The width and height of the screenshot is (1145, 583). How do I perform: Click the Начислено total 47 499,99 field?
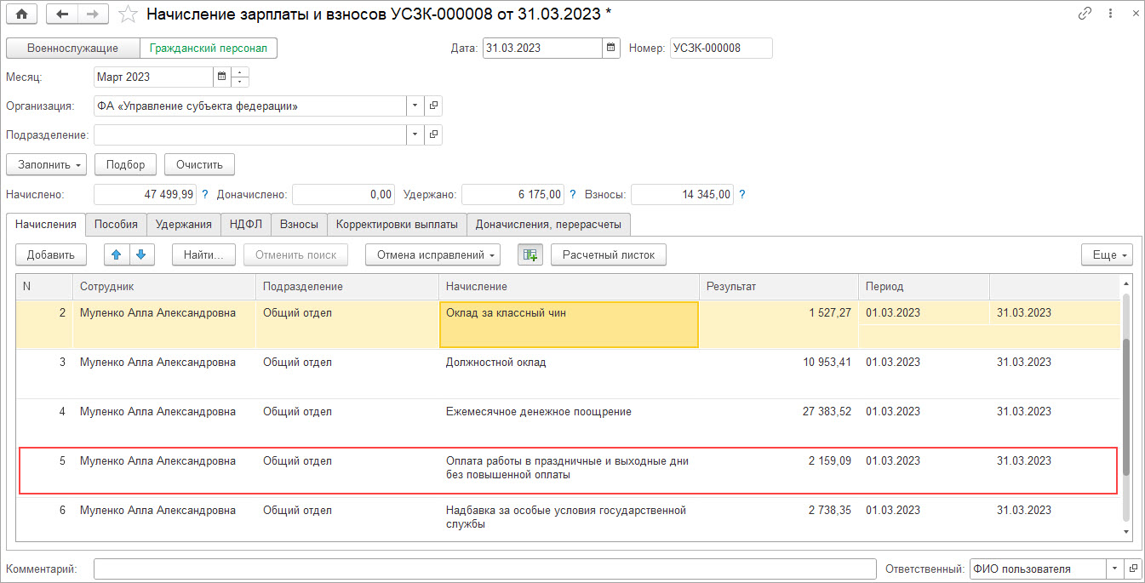145,194
